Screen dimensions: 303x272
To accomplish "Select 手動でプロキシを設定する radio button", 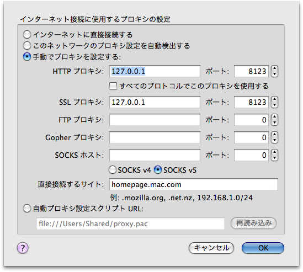I will tap(27, 57).
